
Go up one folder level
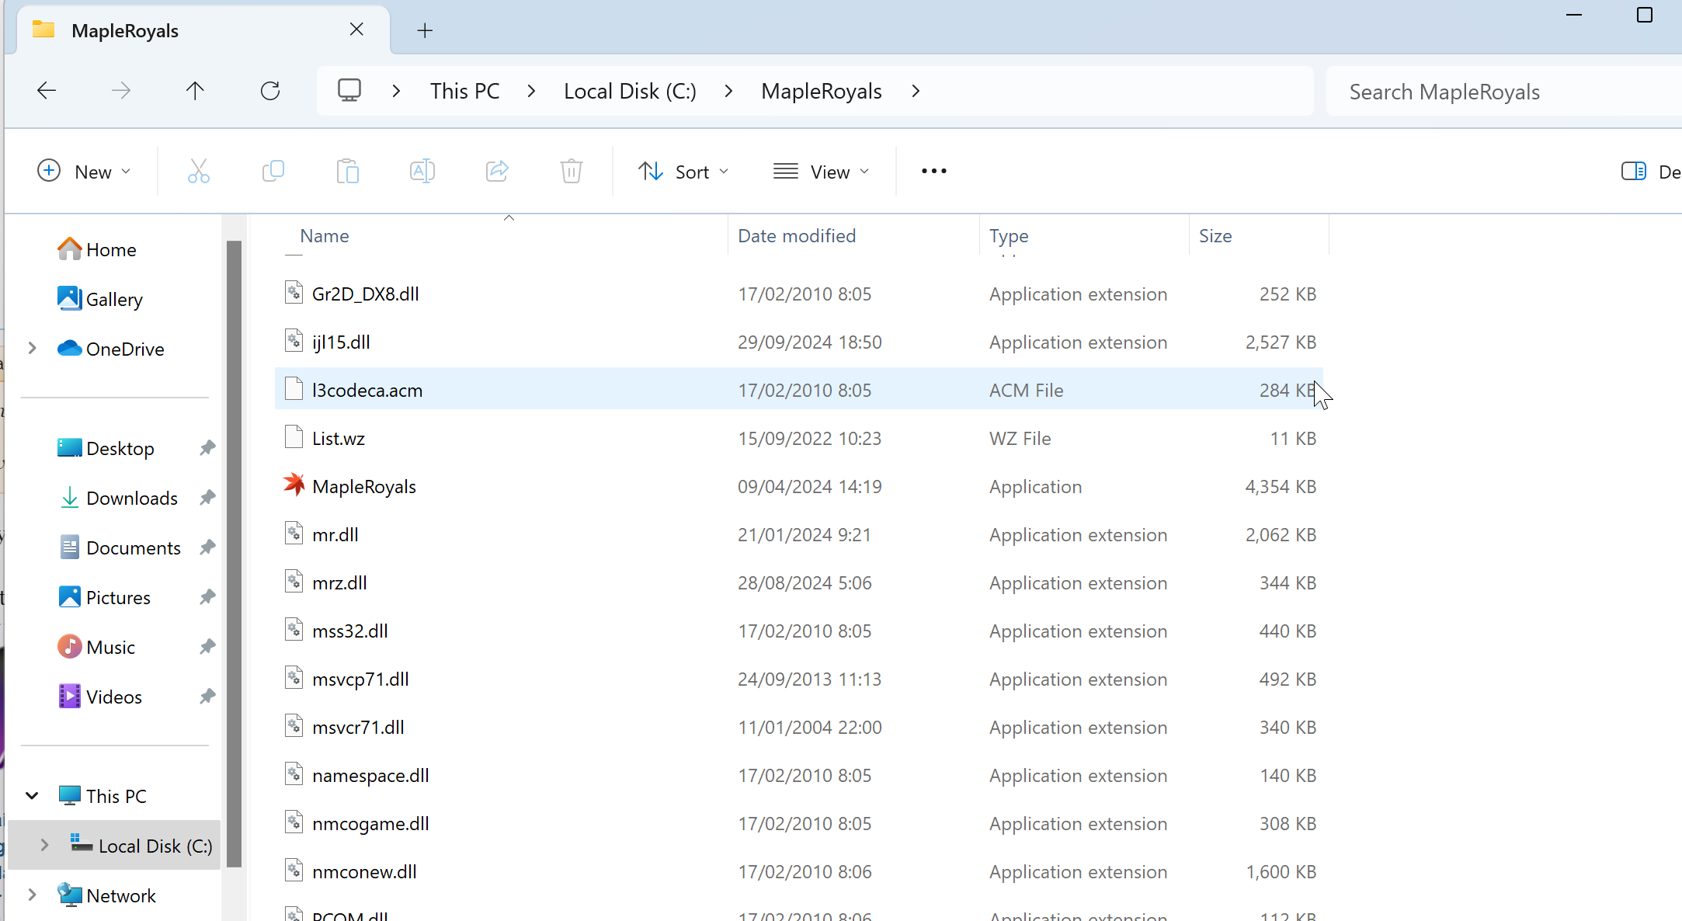(x=195, y=91)
